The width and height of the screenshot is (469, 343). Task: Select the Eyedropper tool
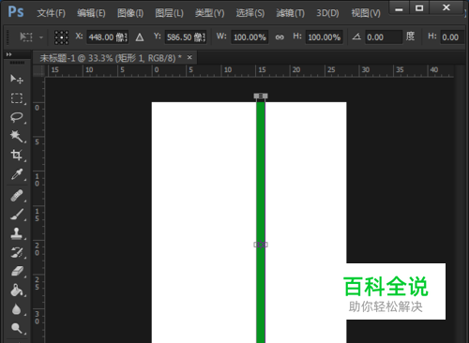click(17, 174)
